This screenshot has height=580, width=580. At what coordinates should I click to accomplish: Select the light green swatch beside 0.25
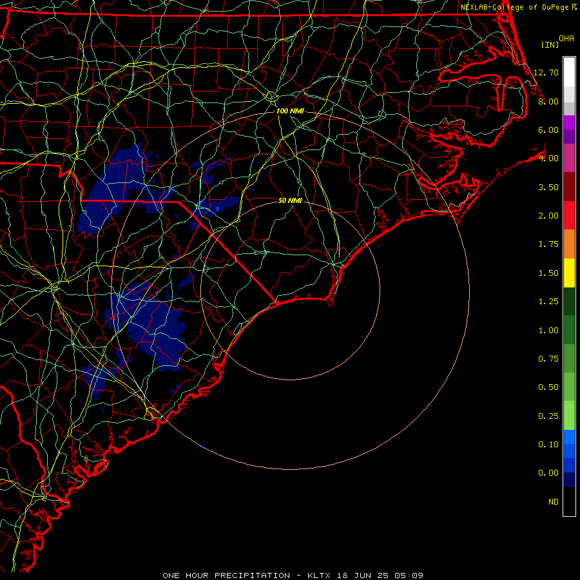569,416
